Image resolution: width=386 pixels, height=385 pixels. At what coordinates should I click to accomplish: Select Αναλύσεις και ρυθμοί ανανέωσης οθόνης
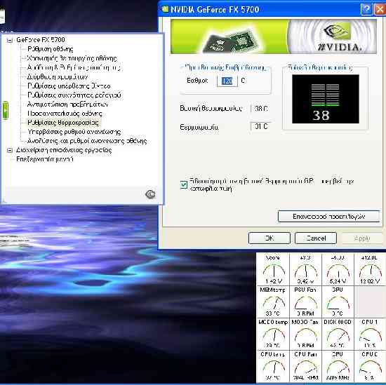pyautogui.click(x=87, y=141)
